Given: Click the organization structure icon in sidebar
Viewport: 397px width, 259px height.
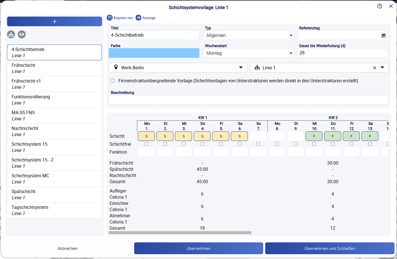Looking at the screenshot, I should coord(11,34).
